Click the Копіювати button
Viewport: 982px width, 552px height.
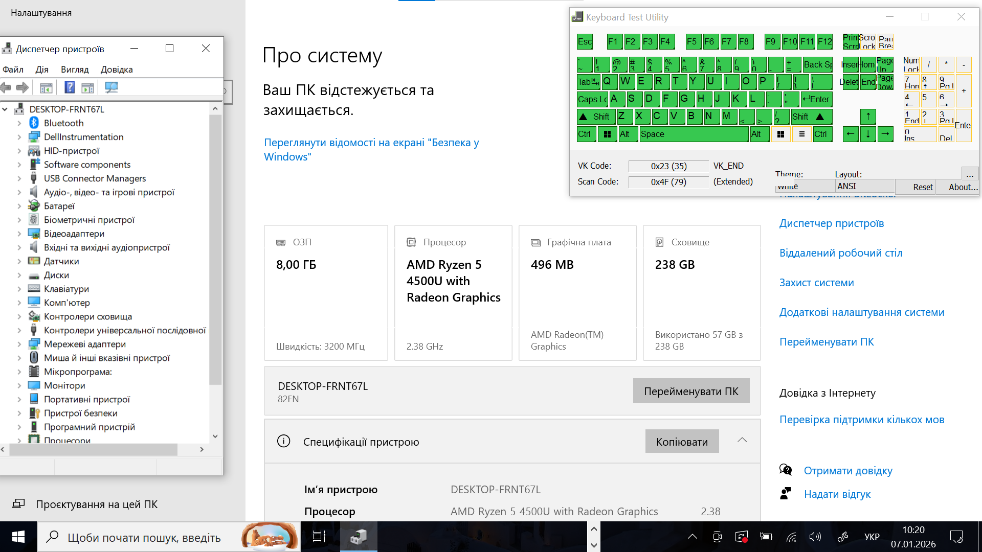[682, 442]
